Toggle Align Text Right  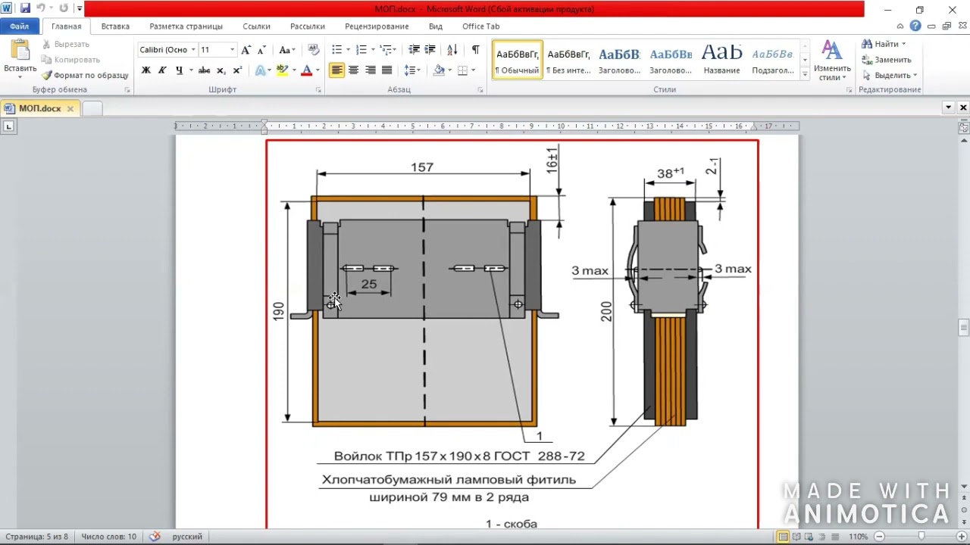370,70
